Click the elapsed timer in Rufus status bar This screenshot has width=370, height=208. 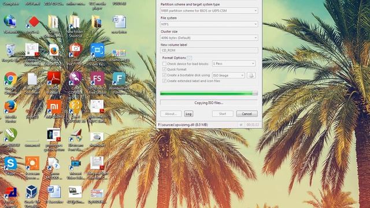point(253,125)
